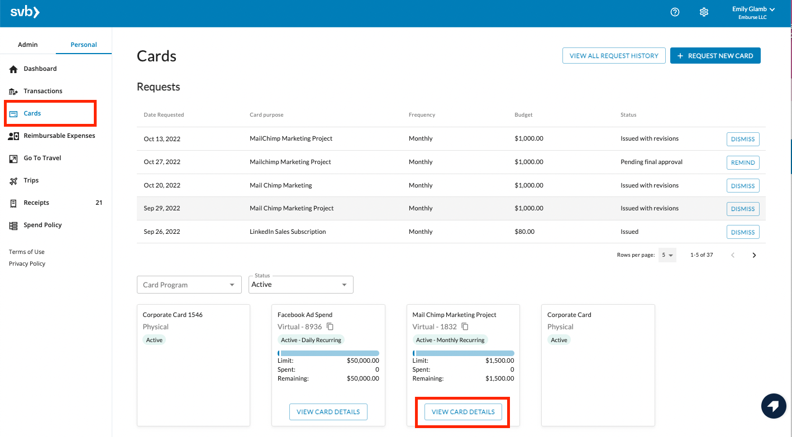This screenshot has height=437, width=792.
Task: Click the Active - Daily Recurring badge
Action: click(x=311, y=340)
